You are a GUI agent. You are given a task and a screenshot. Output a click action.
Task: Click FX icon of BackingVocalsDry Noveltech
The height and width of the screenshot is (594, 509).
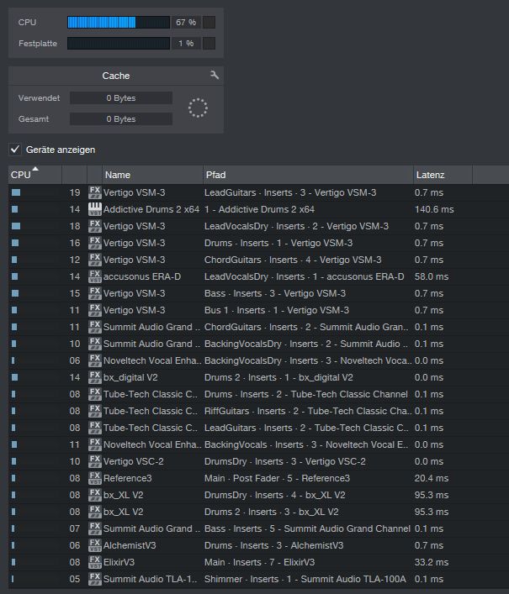pos(95,360)
